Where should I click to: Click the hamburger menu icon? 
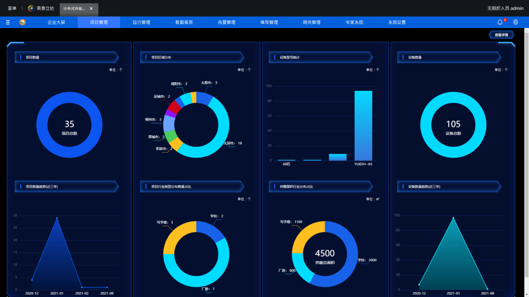click(8, 22)
